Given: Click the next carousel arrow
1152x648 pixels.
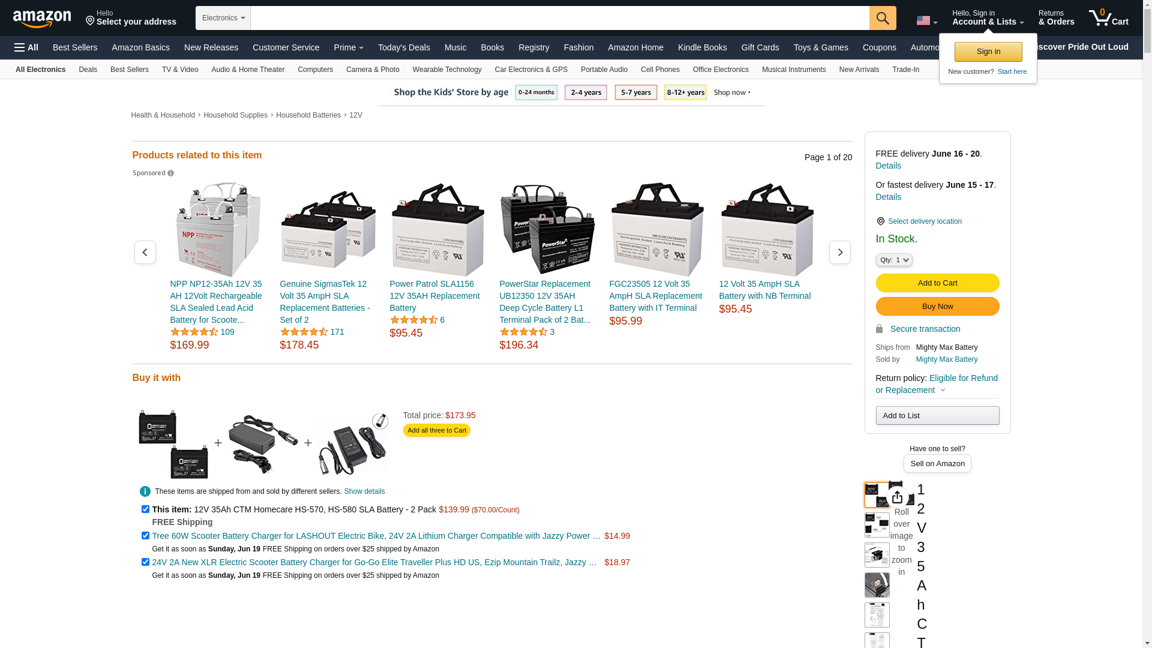Looking at the screenshot, I should click(x=839, y=253).
